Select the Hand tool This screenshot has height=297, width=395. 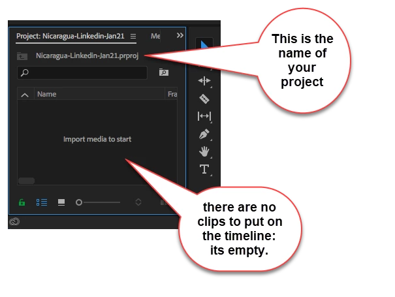(x=204, y=151)
